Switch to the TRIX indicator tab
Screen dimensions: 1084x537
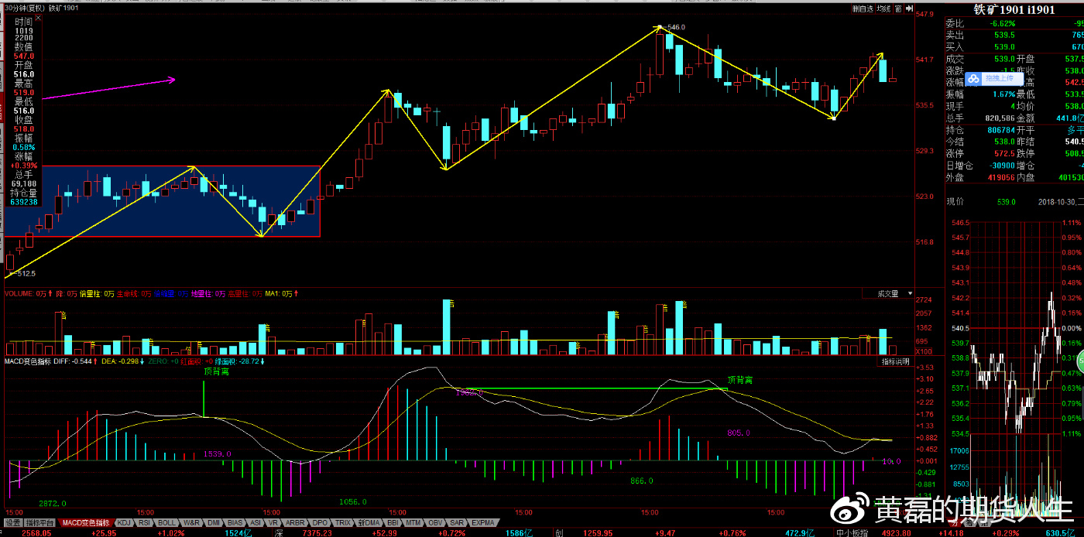[343, 522]
